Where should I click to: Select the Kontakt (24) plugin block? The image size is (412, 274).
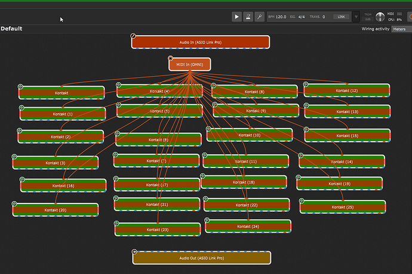click(x=248, y=226)
